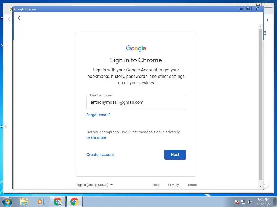Click the vertical scrollbar thumb in the dialog
The width and height of the screenshot is (277, 207).
[x=260, y=104]
